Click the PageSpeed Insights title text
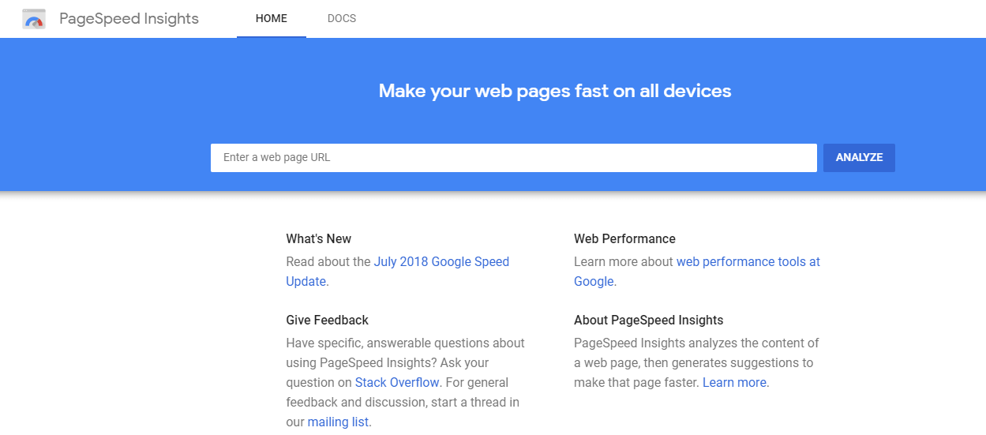 (x=129, y=18)
